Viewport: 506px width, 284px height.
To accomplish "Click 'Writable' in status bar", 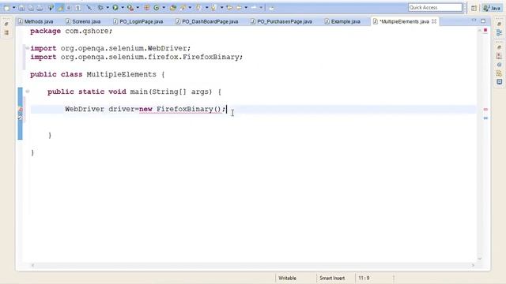I will [287, 278].
